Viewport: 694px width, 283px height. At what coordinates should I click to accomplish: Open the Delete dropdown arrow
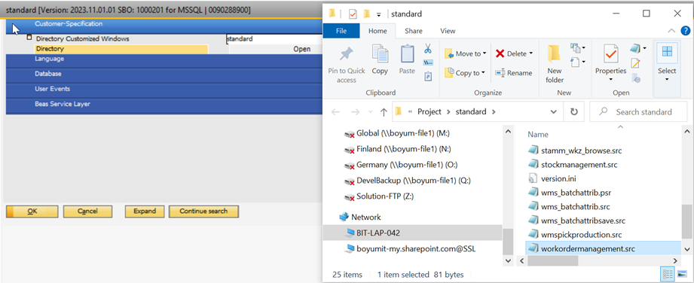(530, 53)
